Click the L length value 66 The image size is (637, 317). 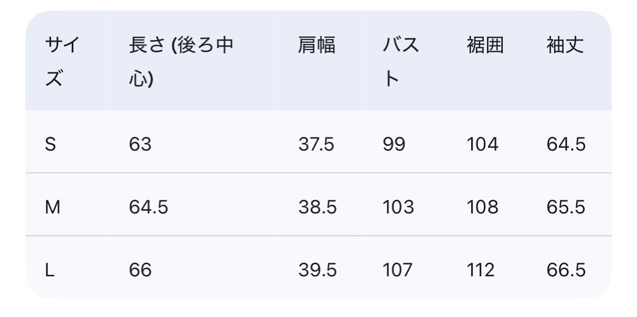tap(140, 270)
